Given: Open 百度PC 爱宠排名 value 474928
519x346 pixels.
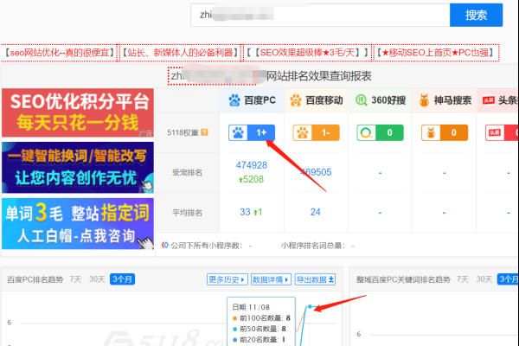Looking at the screenshot, I should (252, 165).
